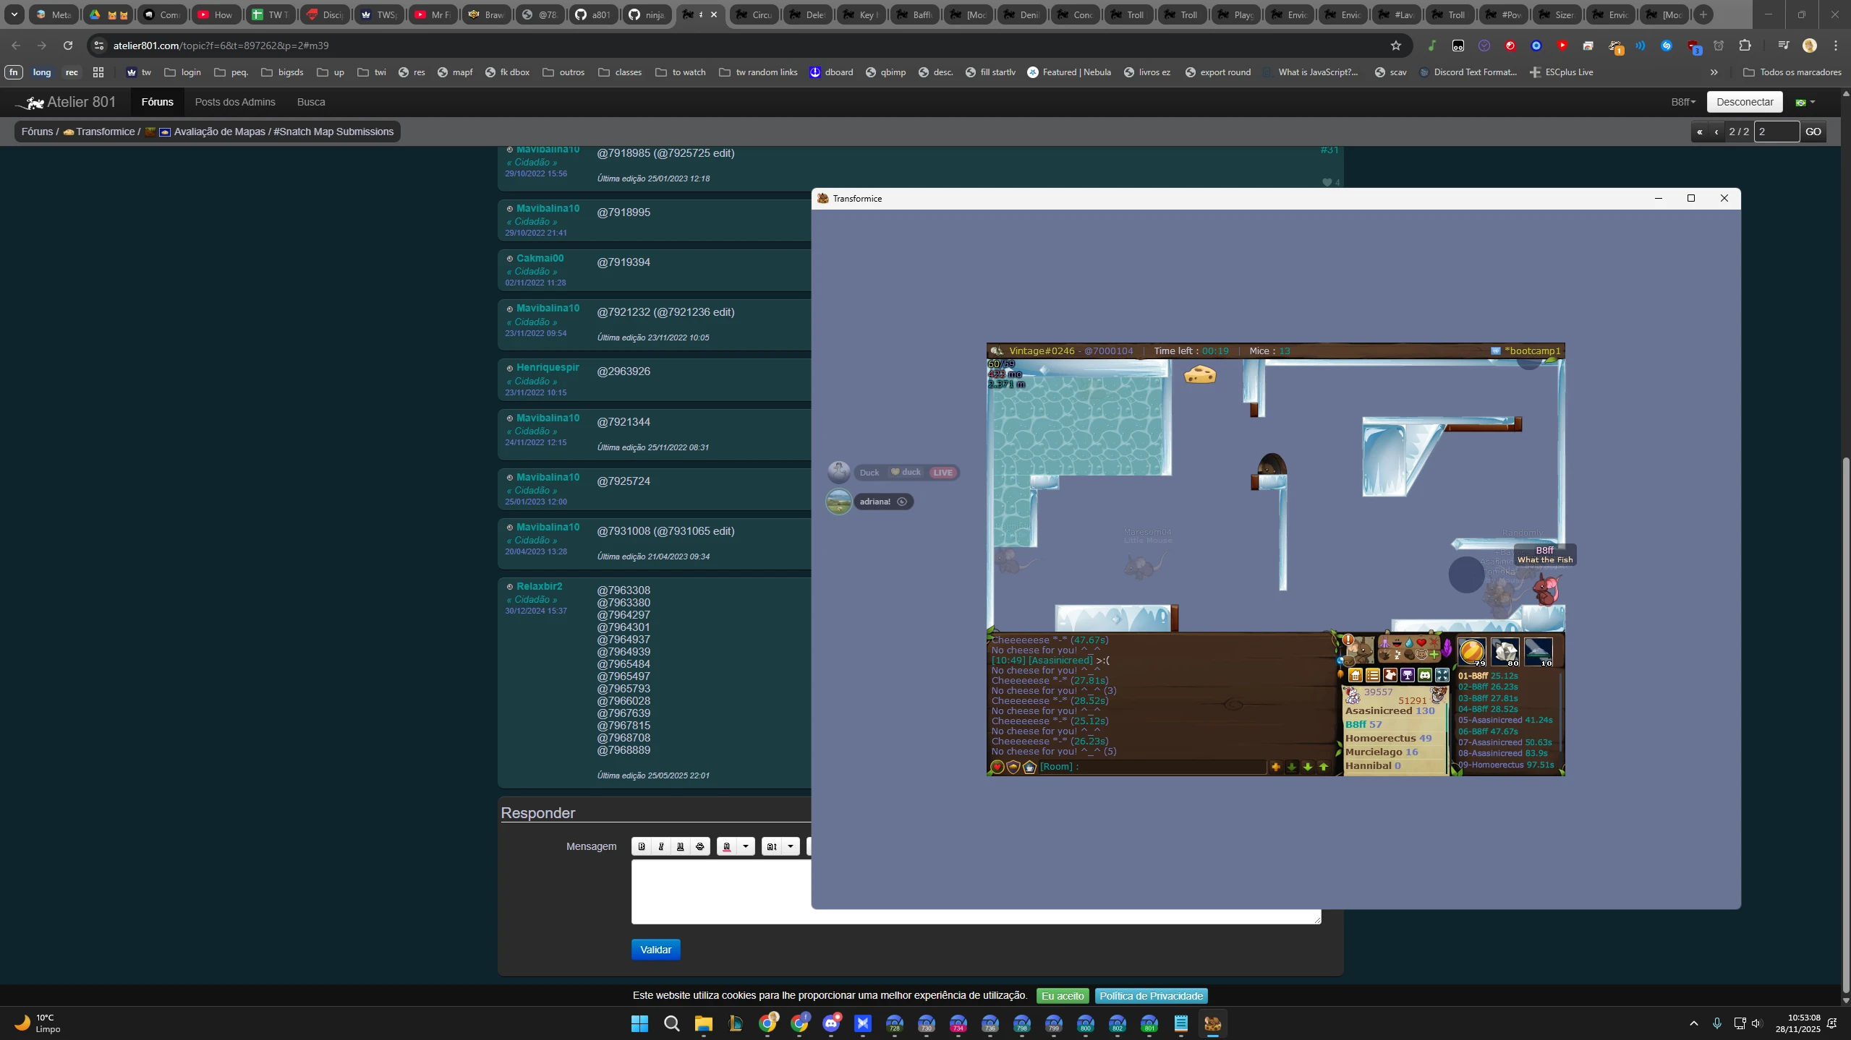Open the Transformice cafe from chat bar
The width and height of the screenshot is (1851, 1040).
click(1029, 767)
